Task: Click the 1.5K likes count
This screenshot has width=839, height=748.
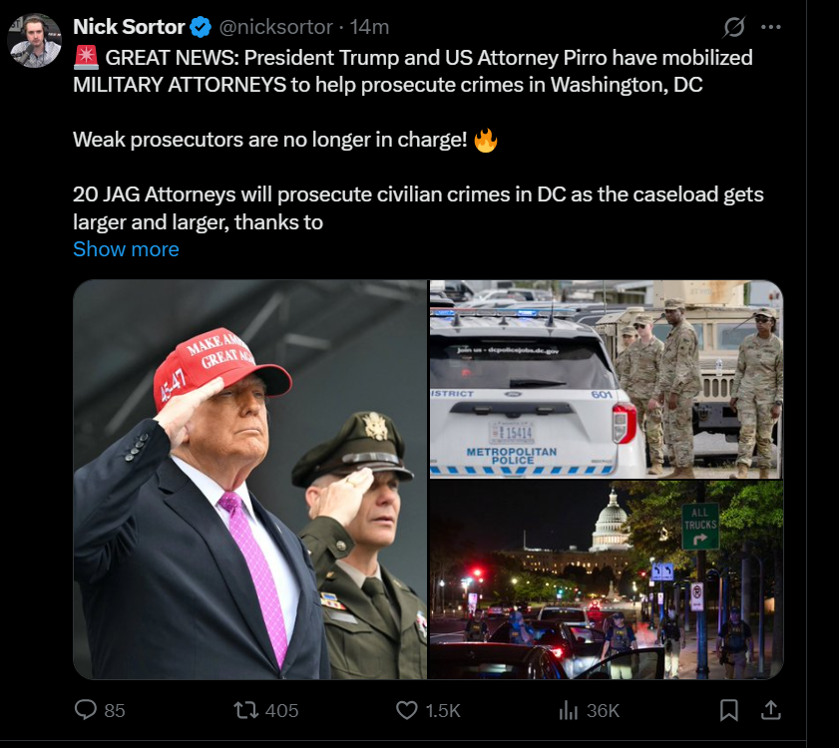Action: pos(443,710)
